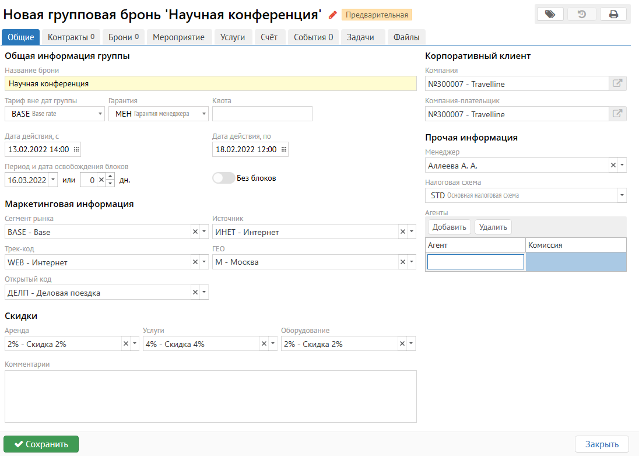The height and width of the screenshot is (456, 639).
Task: Click inside the Комментарии text area
Action: point(210,396)
